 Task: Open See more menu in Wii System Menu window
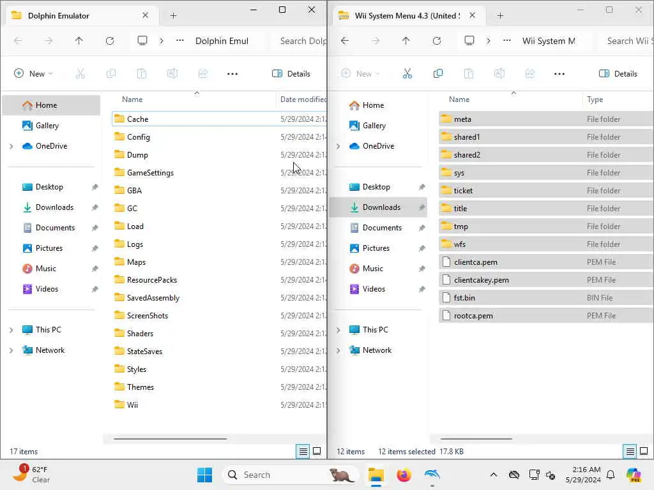[x=559, y=74]
